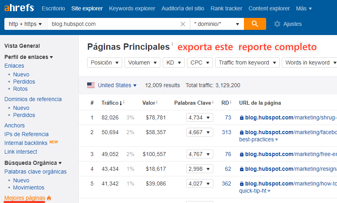Open IPs de Referencia
The height and width of the screenshot is (203, 337).
coord(26,134)
